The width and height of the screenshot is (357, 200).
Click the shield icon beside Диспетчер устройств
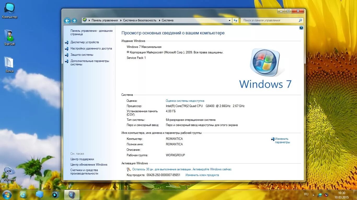[x=67, y=42]
